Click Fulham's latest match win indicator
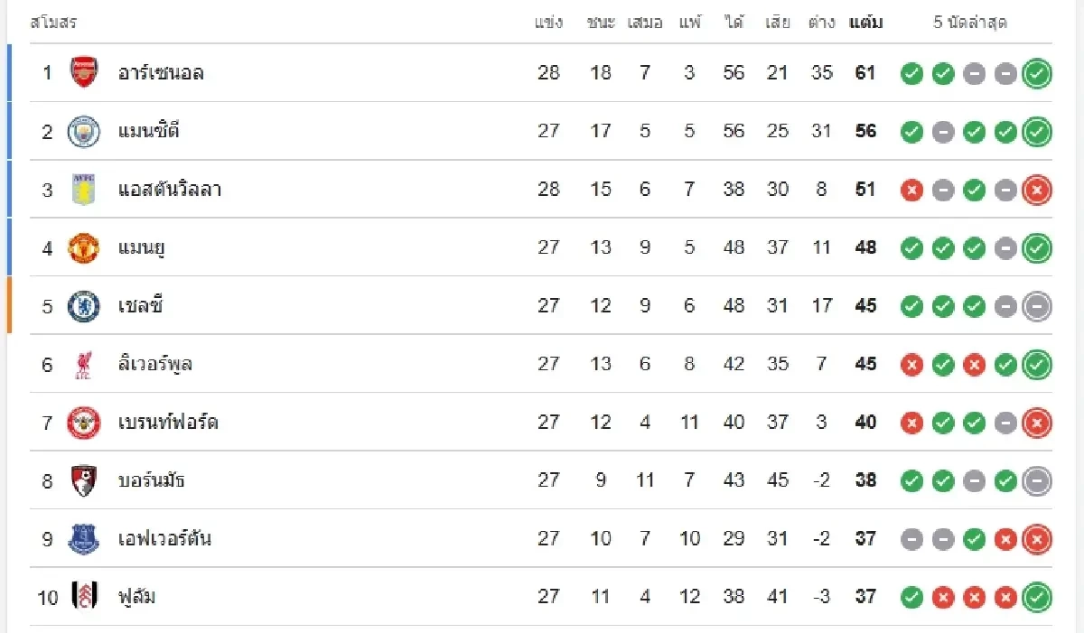This screenshot has width=1084, height=633. pos(1036,597)
